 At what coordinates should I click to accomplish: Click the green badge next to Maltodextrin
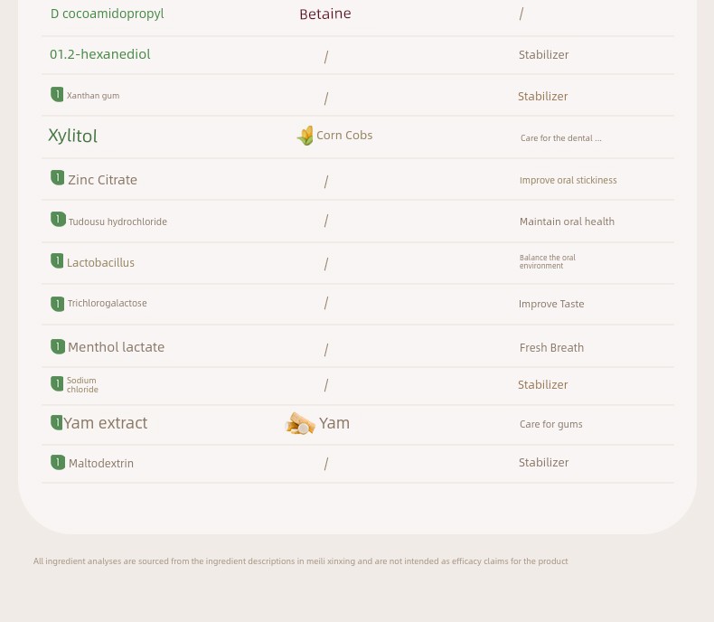[57, 462]
